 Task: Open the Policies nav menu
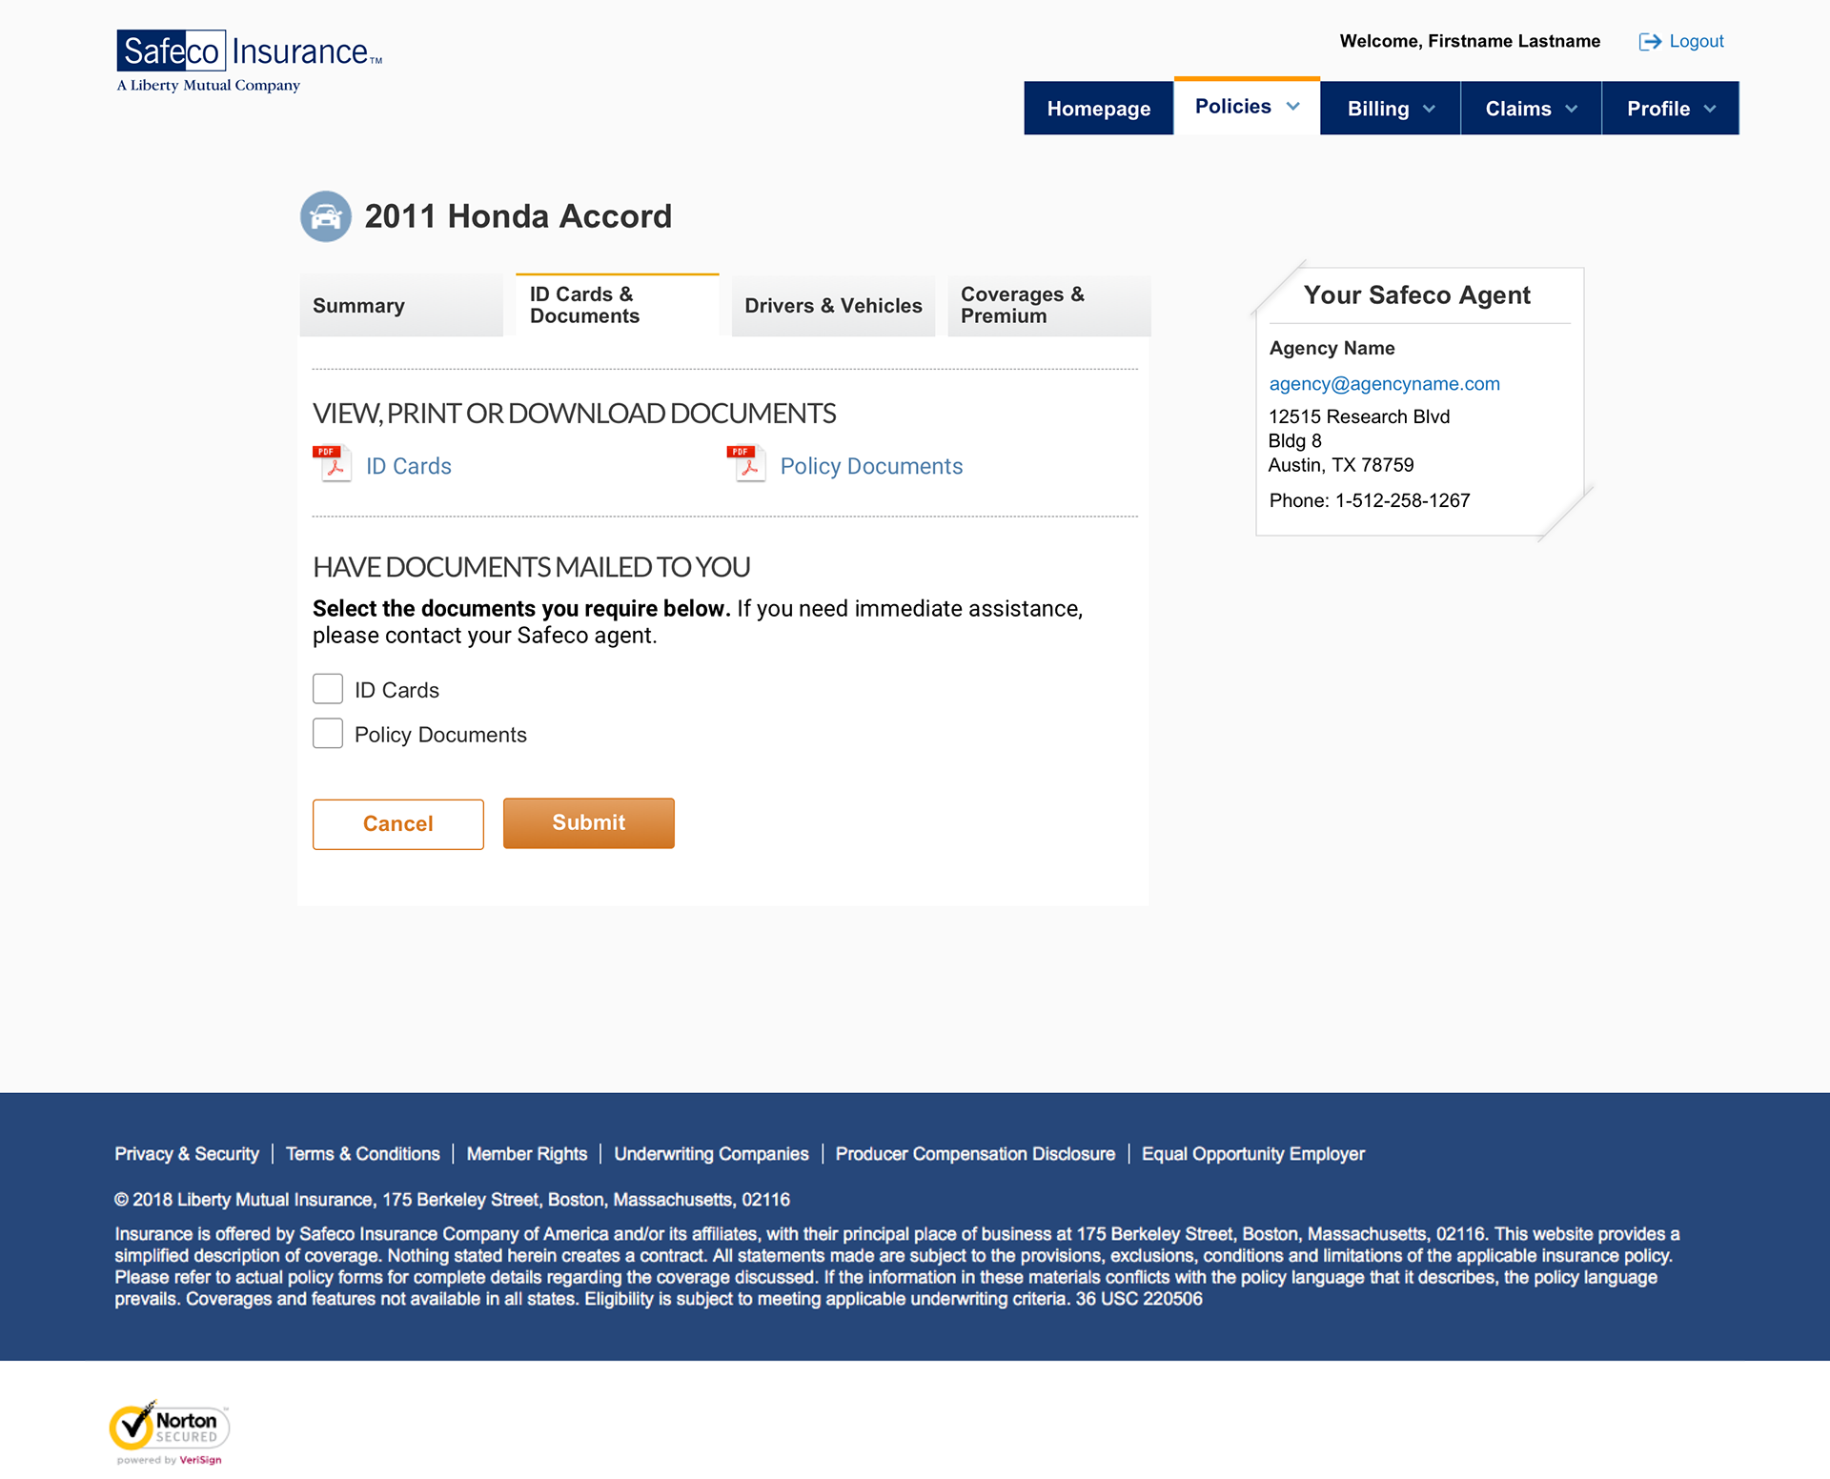click(x=1247, y=106)
